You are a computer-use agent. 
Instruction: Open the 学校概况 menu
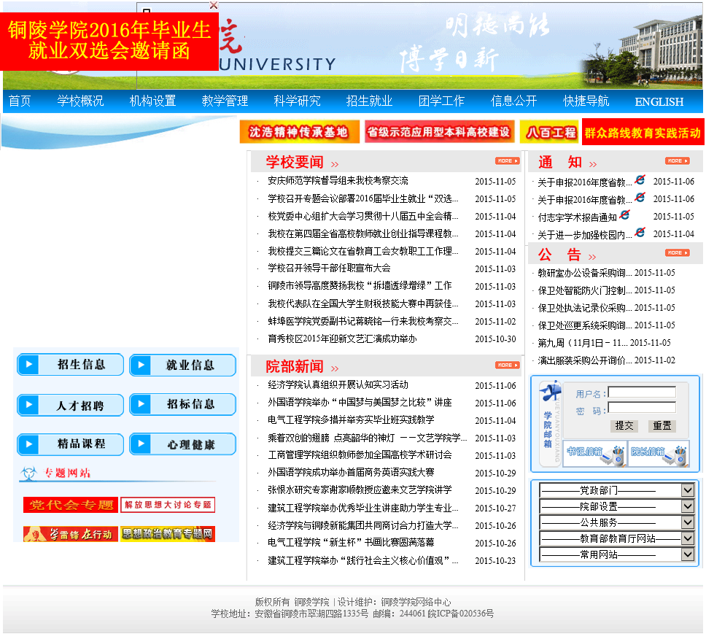[81, 101]
